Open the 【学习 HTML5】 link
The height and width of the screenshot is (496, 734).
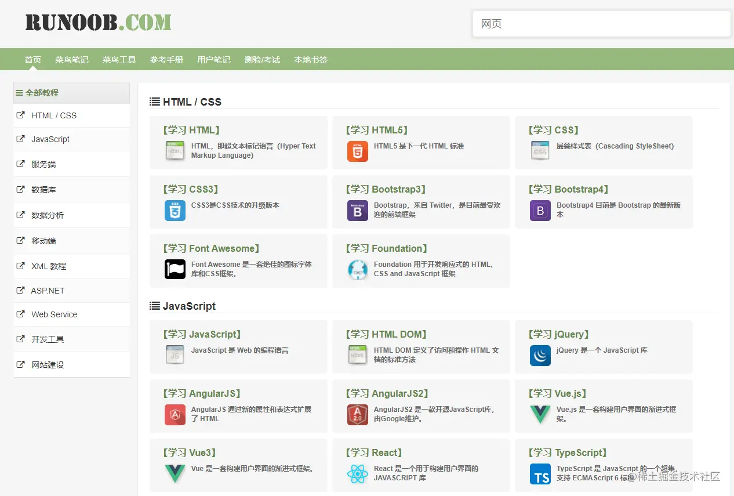pyautogui.click(x=376, y=130)
